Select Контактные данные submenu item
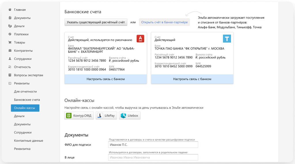 pos(29,141)
